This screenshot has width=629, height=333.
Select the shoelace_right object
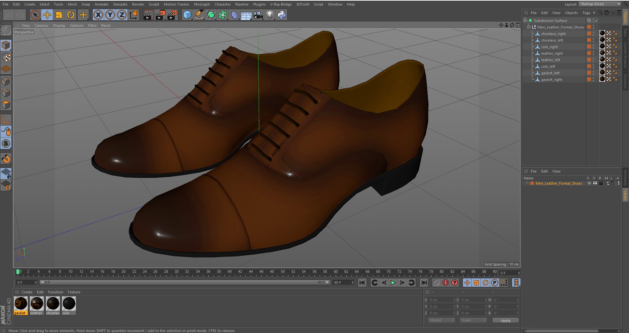(x=553, y=34)
